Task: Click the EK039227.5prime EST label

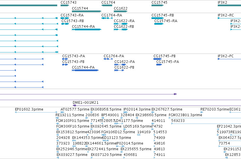Action: (x=72, y=155)
